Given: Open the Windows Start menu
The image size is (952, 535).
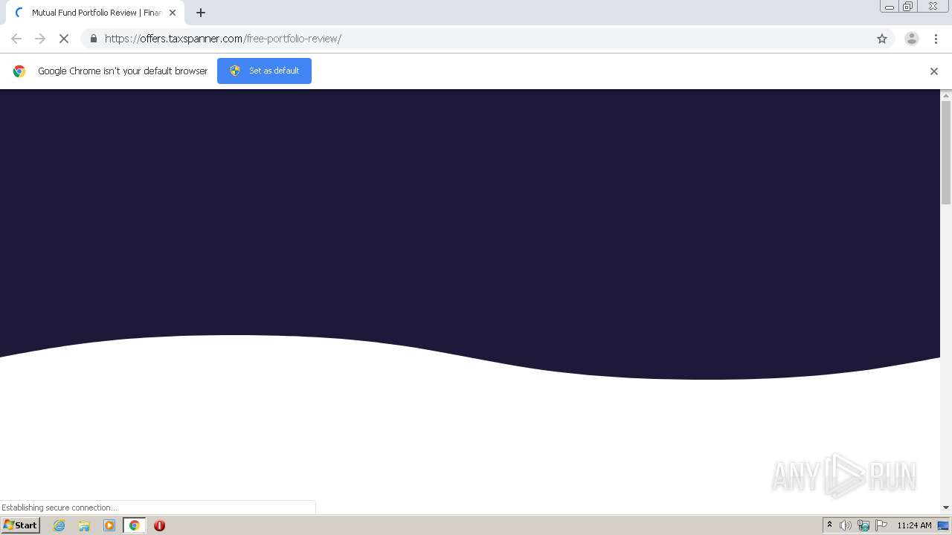Looking at the screenshot, I should (21, 525).
